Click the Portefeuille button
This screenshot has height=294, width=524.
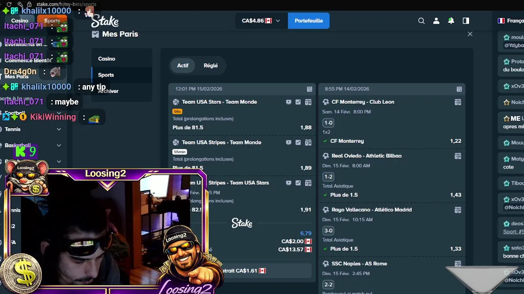pos(309,21)
